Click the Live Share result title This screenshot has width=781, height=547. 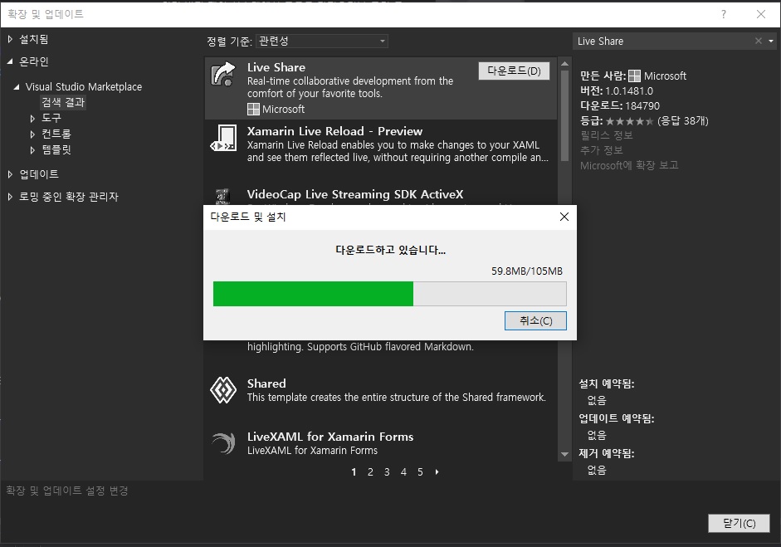point(276,67)
